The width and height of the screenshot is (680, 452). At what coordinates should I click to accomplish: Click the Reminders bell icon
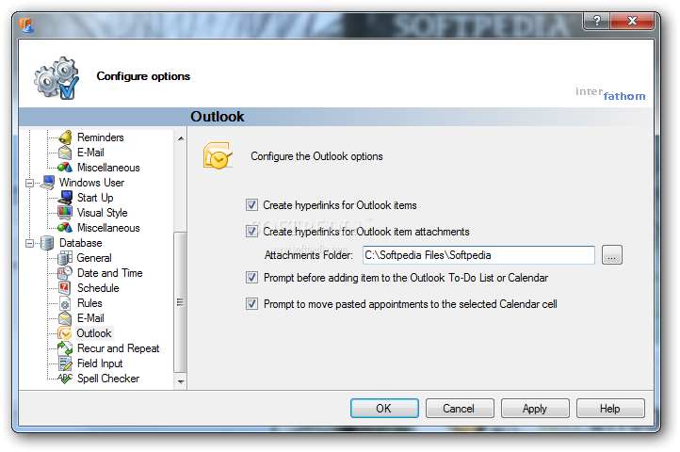[x=65, y=137]
